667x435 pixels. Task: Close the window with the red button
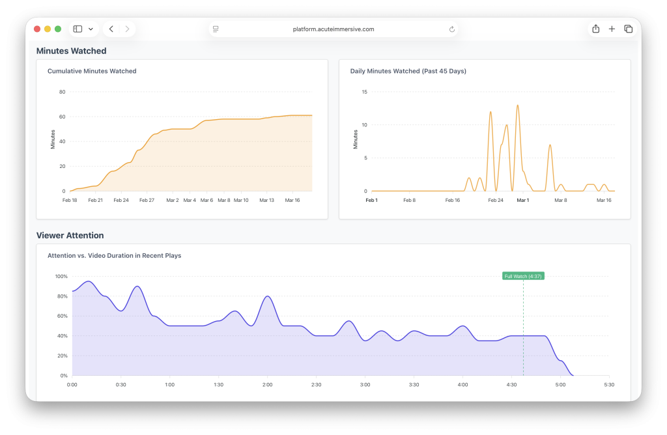click(37, 29)
